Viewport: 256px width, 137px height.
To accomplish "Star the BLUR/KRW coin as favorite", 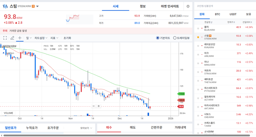I will coord(198,29).
